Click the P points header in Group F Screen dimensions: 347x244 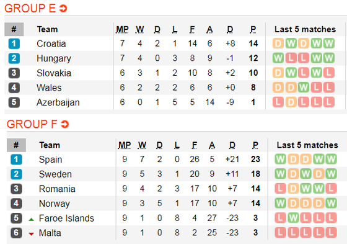click(255, 145)
